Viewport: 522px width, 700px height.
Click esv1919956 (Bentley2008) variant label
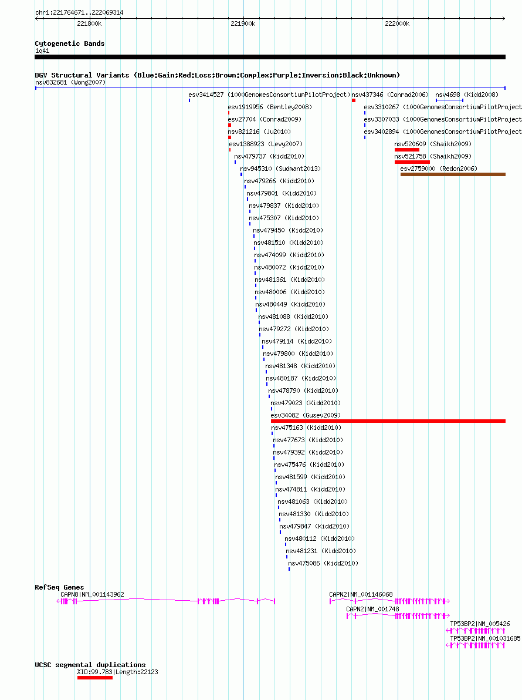pos(270,107)
